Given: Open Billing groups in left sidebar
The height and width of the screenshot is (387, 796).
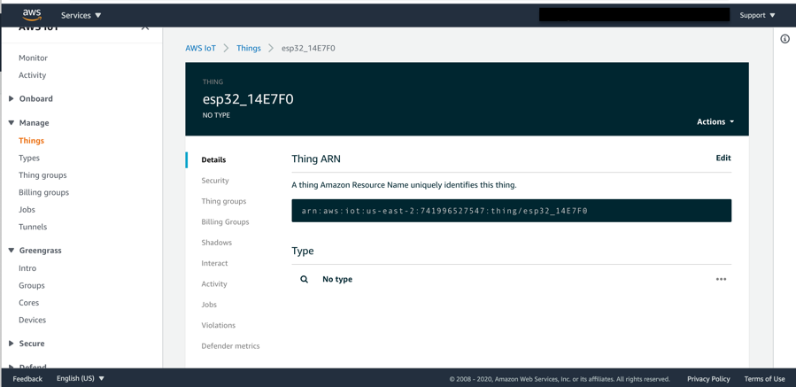Looking at the screenshot, I should [43, 192].
